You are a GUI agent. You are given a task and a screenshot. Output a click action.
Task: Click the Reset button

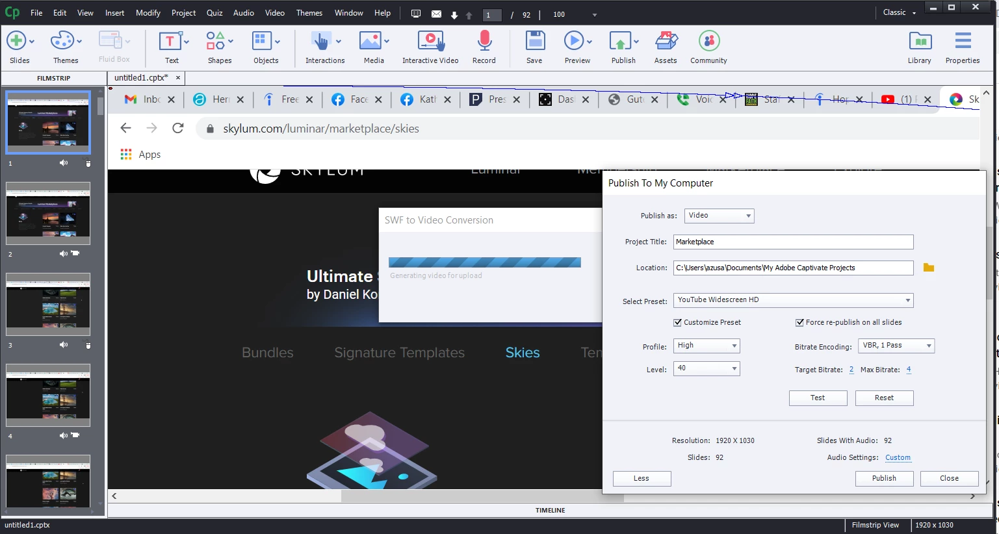pyautogui.click(x=884, y=398)
